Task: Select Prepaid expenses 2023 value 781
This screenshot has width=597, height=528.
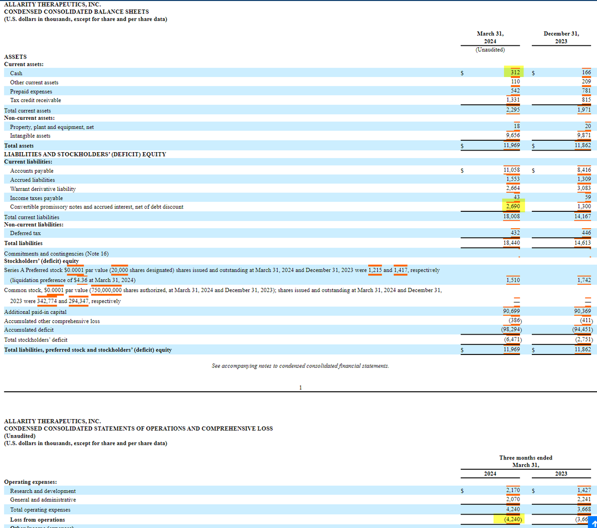Action: pyautogui.click(x=586, y=91)
